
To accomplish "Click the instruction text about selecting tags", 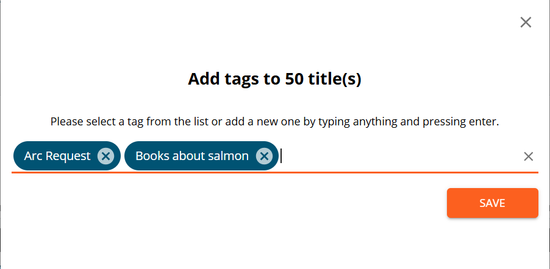I will click(x=274, y=122).
